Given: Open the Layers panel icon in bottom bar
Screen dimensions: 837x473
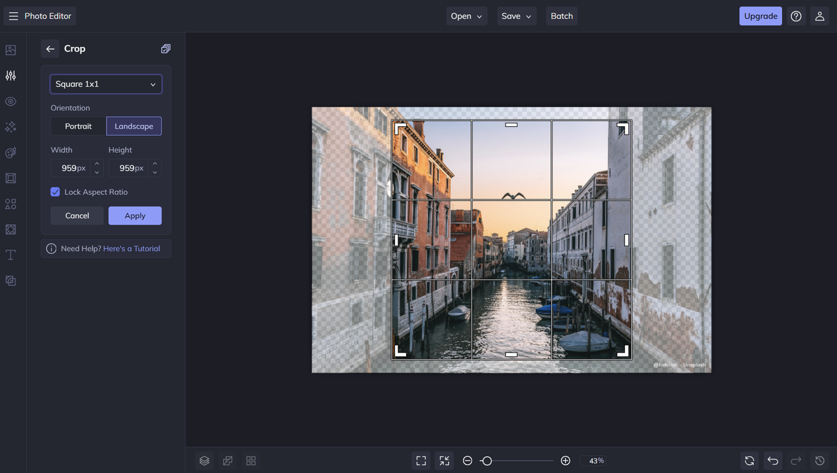Looking at the screenshot, I should tap(205, 461).
